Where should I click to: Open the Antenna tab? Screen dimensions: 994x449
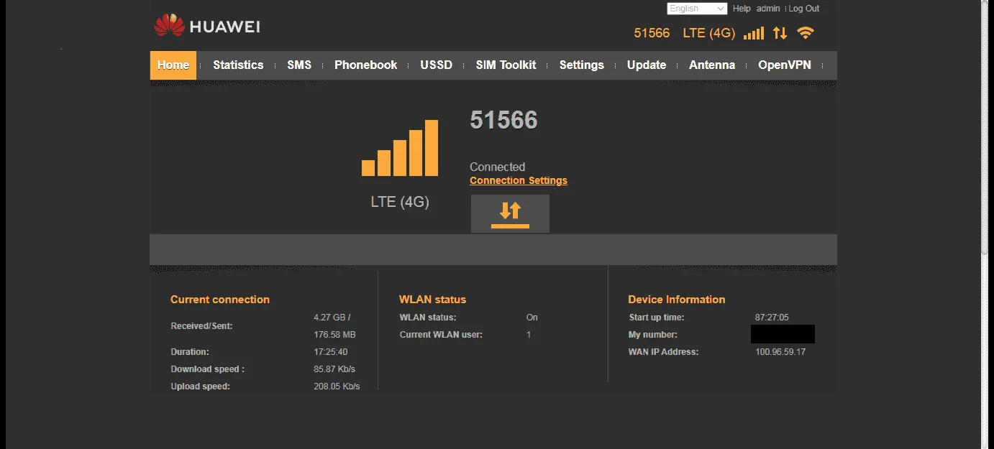(x=712, y=65)
